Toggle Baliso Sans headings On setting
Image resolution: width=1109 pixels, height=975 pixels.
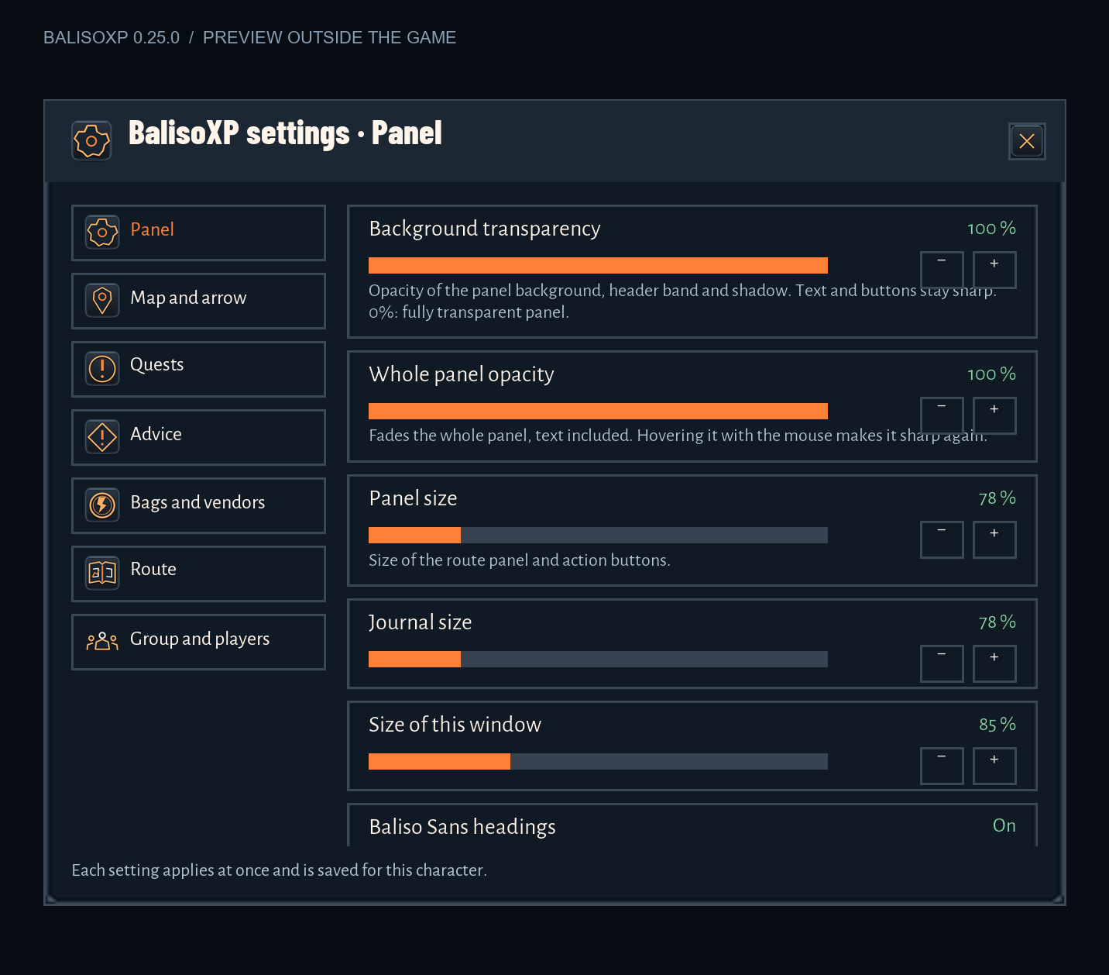[x=1004, y=825]
